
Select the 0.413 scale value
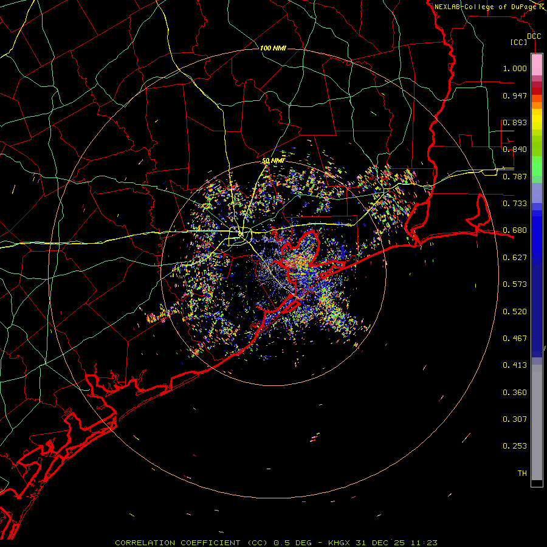tap(515, 365)
